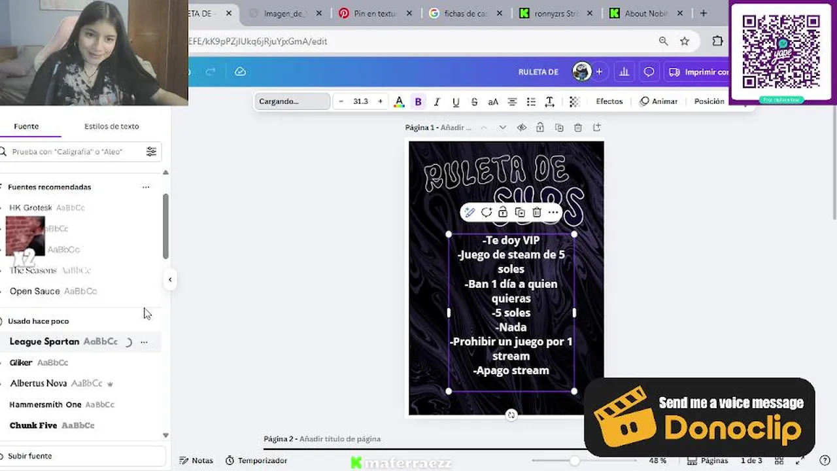Image resolution: width=837 pixels, height=471 pixels.
Task: Open Fuentes recomendadas more menu
Action: [x=146, y=187]
